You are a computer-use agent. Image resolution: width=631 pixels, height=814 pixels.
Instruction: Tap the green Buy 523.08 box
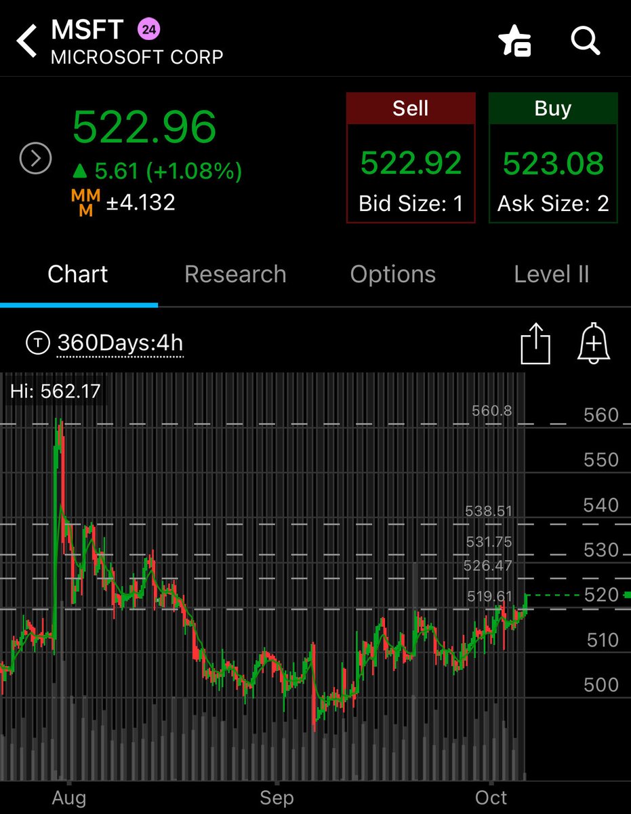tap(553, 158)
